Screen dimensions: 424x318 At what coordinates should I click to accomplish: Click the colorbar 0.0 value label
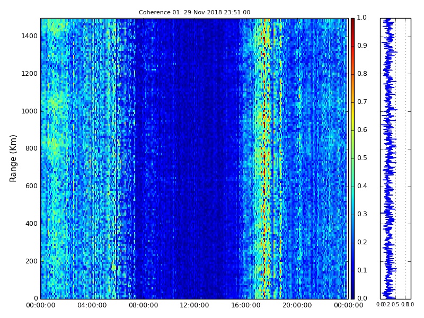tap(362, 298)
